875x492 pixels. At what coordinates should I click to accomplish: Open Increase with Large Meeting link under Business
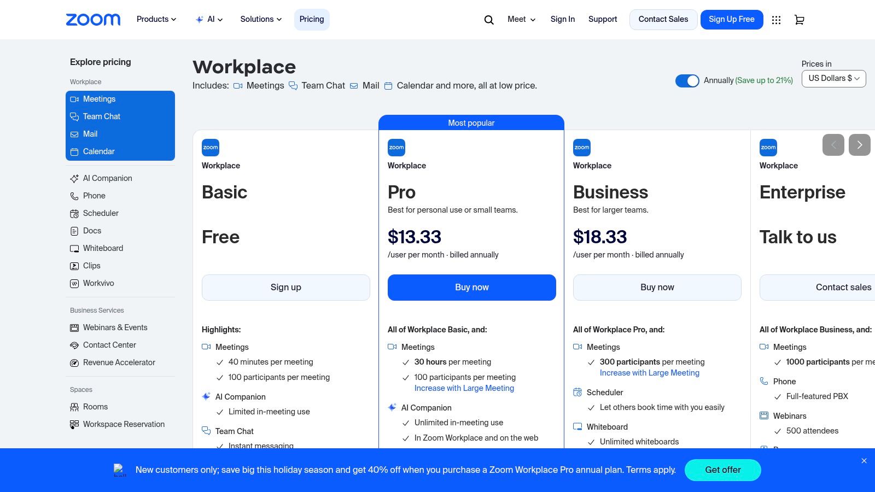coord(649,373)
